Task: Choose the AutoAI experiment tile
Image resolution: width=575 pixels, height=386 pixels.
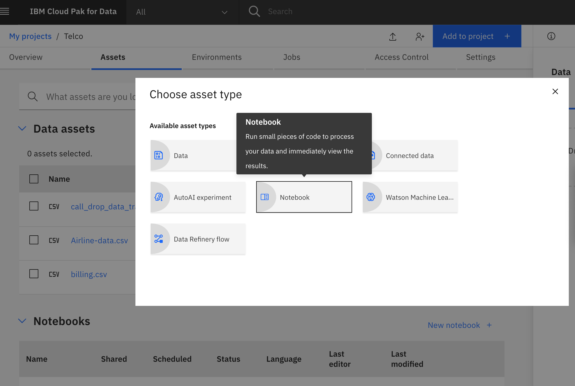Action: point(198,197)
